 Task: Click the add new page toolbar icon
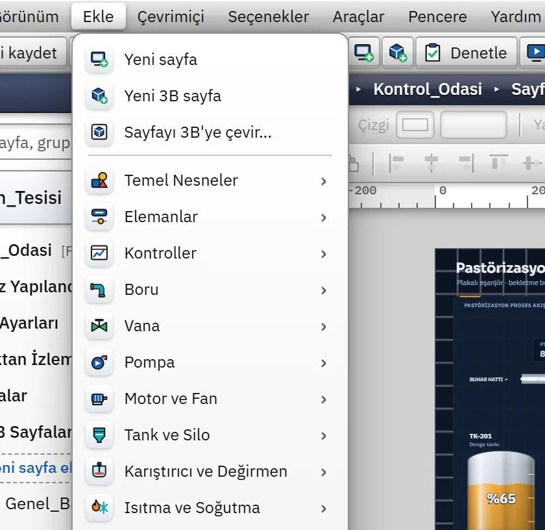coord(364,53)
